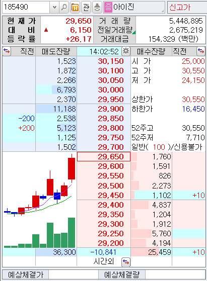Open the gear settings icon by the time
Viewport: 207px width, 281px height.
(126, 51)
